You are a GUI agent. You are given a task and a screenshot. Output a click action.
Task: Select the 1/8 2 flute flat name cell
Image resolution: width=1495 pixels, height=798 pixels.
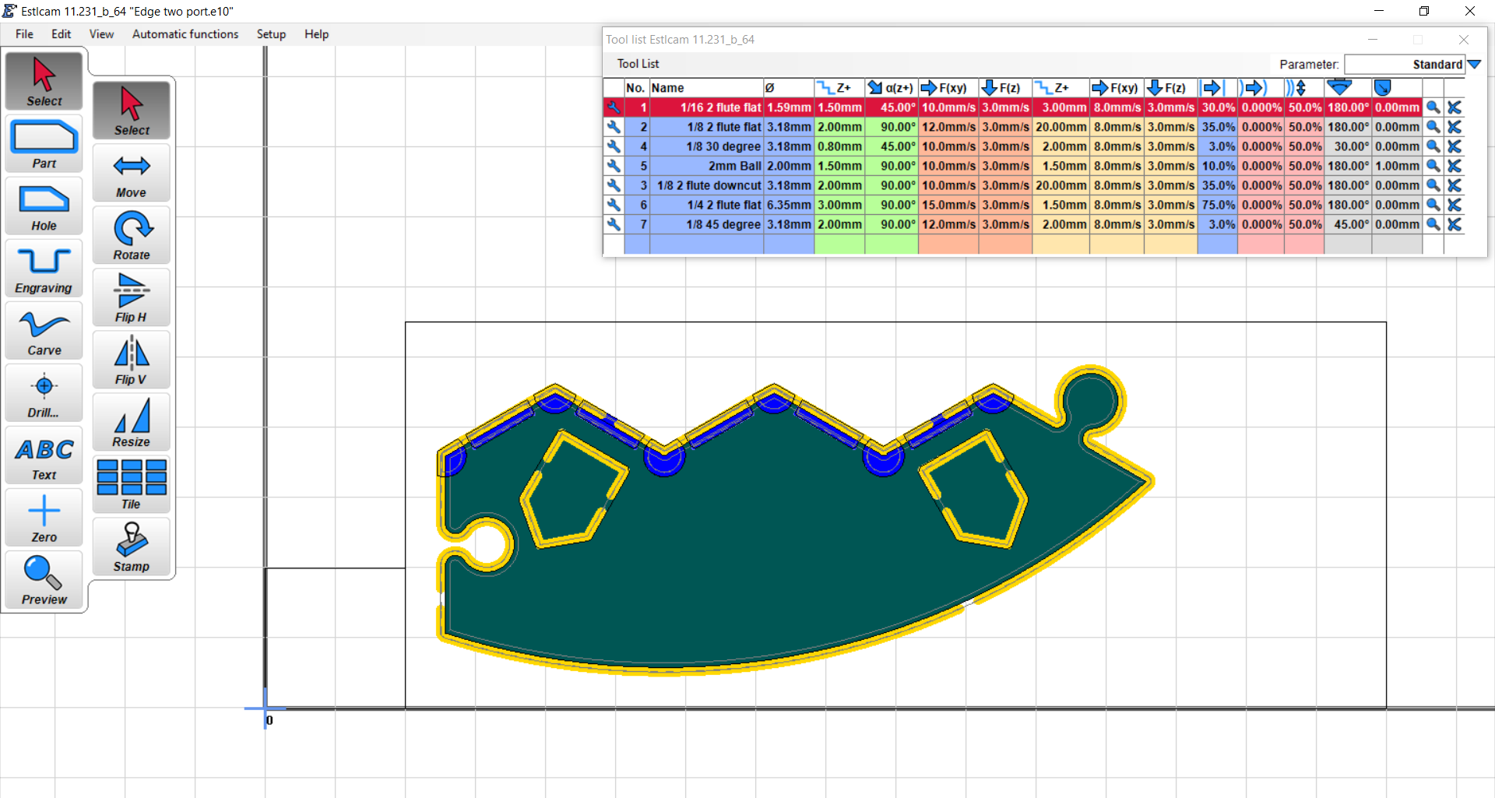[706, 127]
